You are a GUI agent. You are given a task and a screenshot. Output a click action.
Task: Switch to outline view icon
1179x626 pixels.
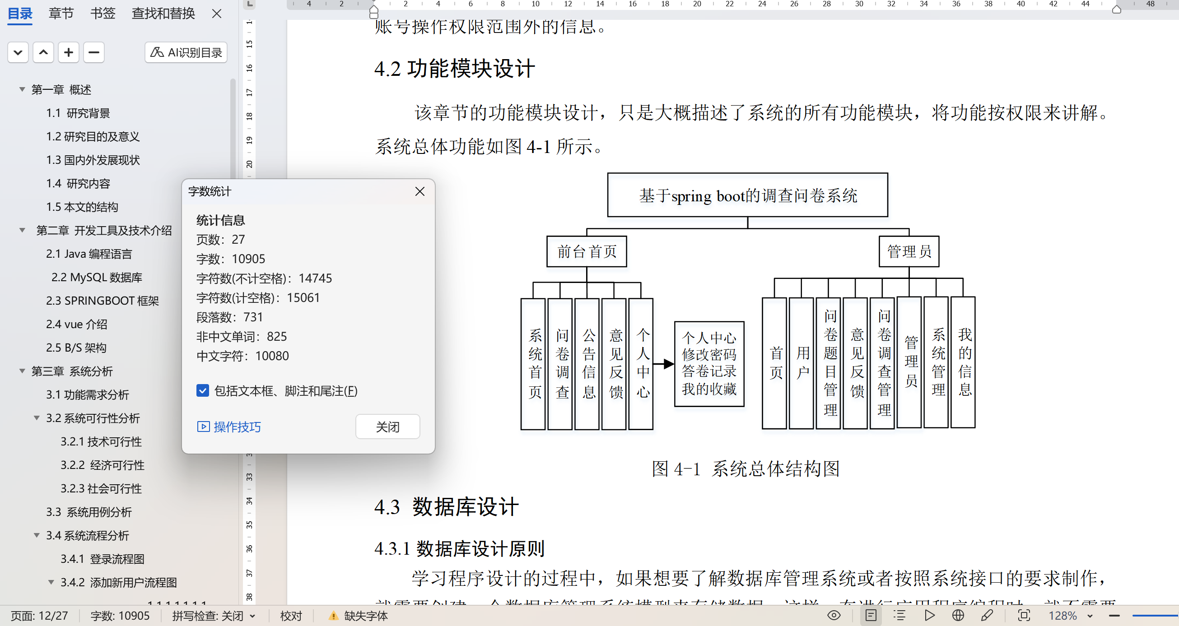click(899, 616)
